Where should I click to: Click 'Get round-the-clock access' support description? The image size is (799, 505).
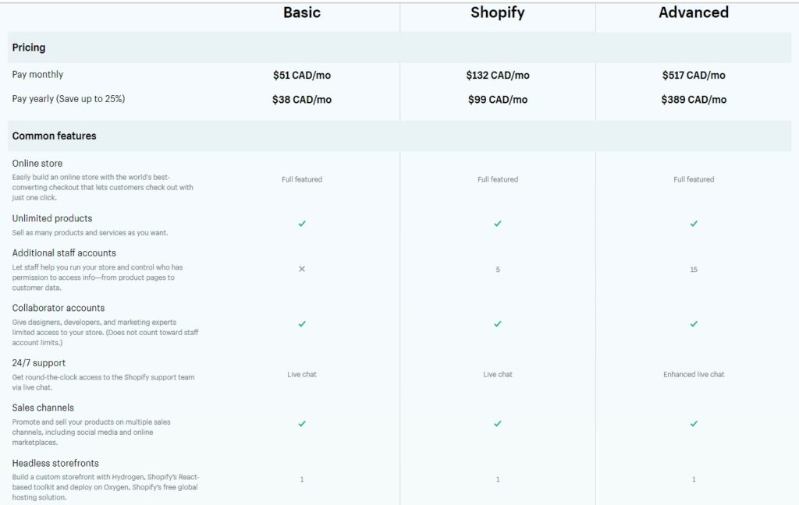(103, 383)
